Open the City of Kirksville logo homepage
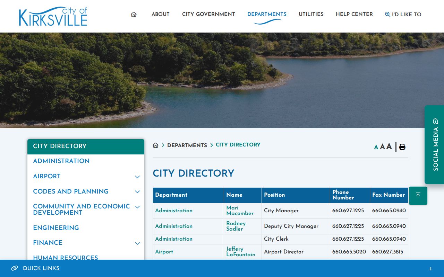 [53, 16]
